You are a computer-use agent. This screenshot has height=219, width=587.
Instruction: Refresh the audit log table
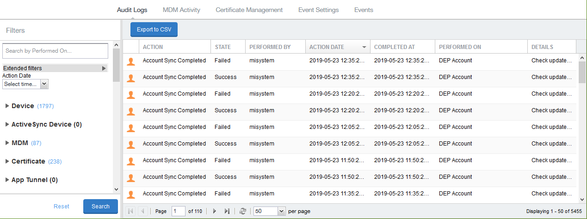click(243, 211)
